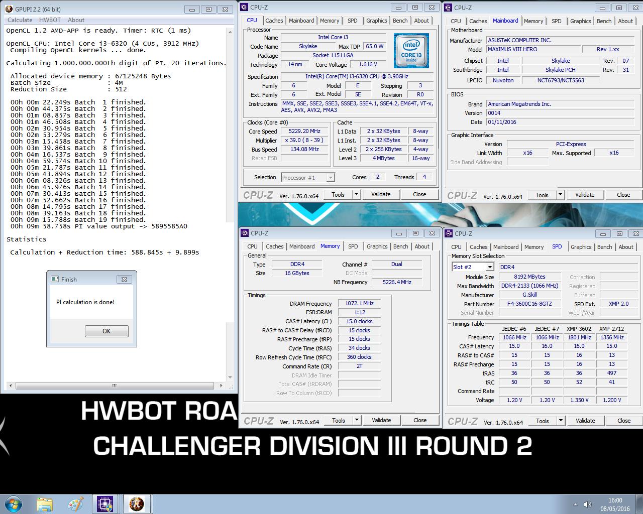Open the Calculate menu in GPUPI
Viewport: 643px width, 514px height.
[x=20, y=20]
